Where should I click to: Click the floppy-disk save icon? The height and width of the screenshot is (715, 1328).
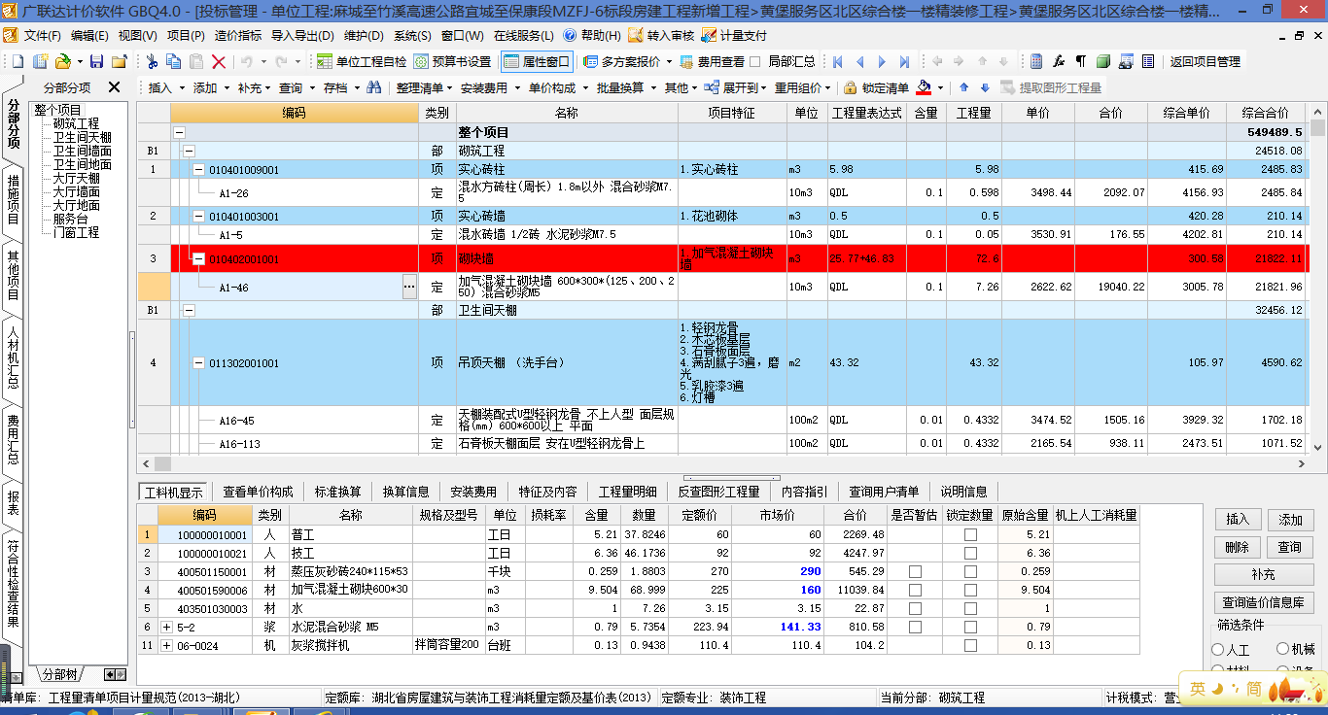[96, 61]
